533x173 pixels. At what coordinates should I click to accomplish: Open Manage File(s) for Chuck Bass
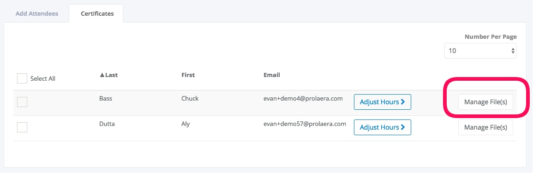(x=485, y=102)
